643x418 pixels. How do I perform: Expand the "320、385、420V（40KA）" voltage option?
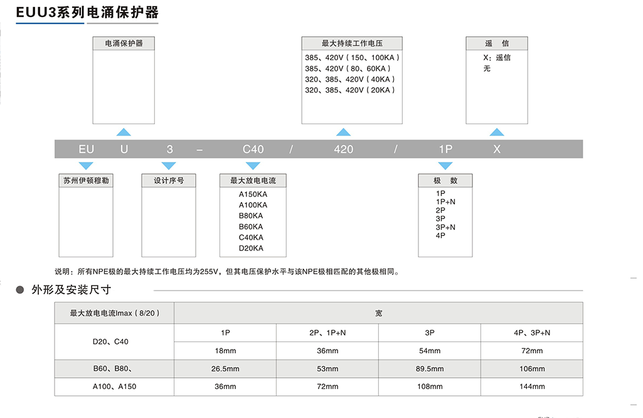(348, 79)
